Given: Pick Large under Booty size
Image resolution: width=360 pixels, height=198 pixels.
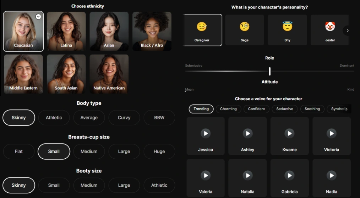Looking at the screenshot, I should pos(124,185).
